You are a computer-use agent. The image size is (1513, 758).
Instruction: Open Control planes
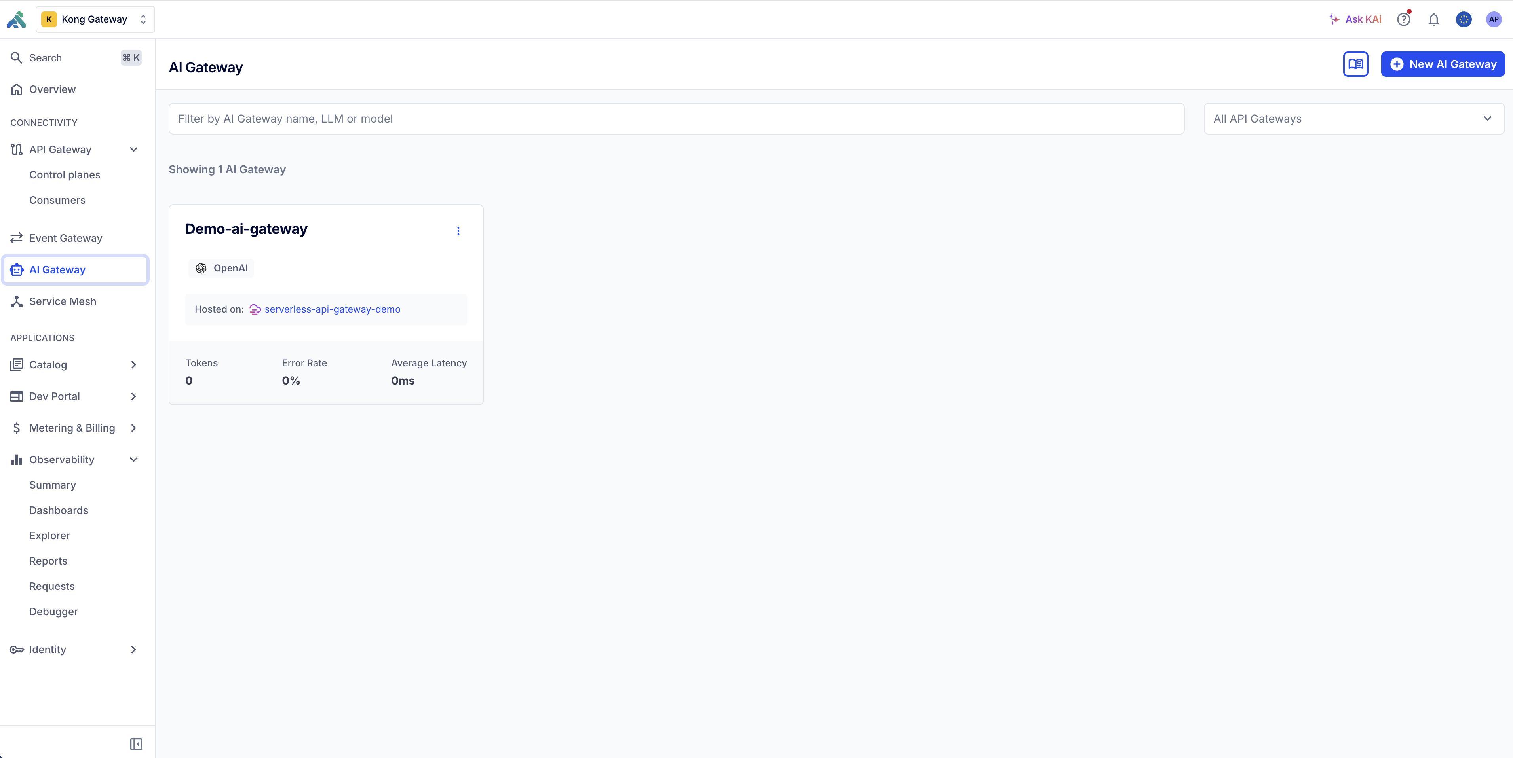click(x=65, y=175)
